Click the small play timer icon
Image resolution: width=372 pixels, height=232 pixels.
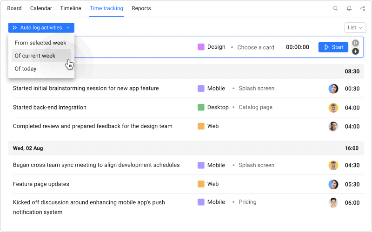355,43
